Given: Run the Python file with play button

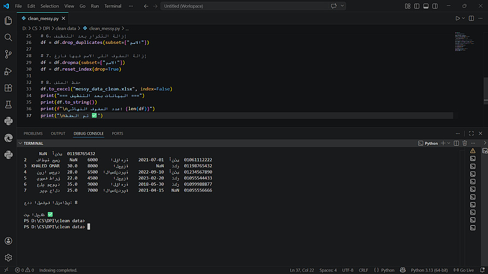Looking at the screenshot, I should coord(458,18).
